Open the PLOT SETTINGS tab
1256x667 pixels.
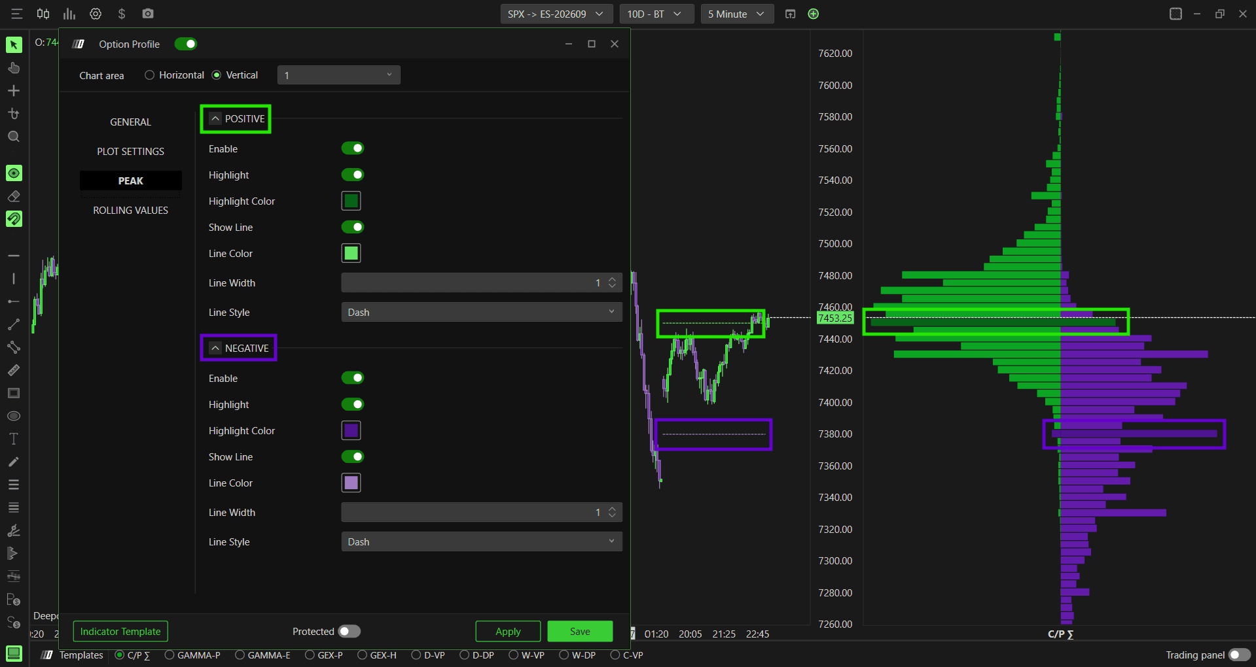pos(130,152)
